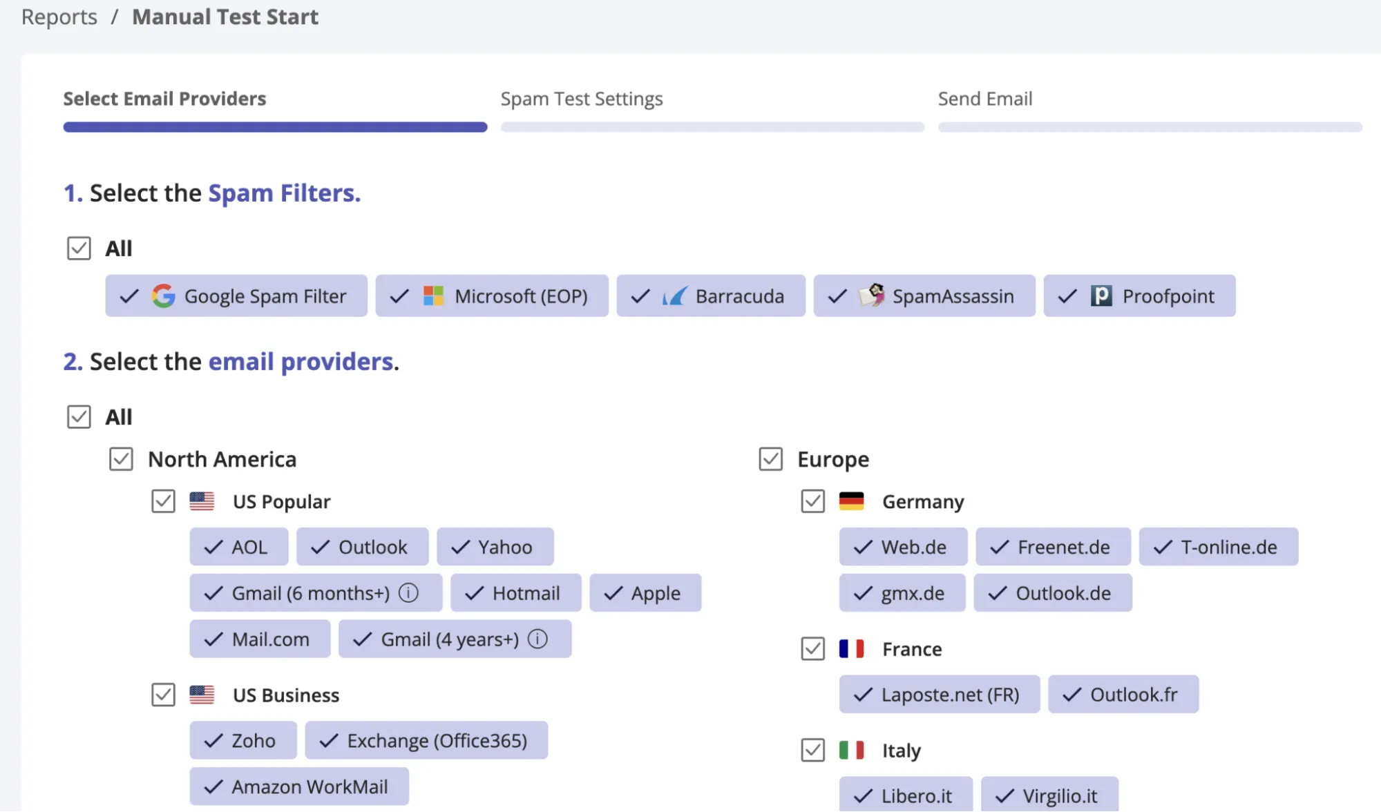Click the Microsoft logo icon in the spam filter chip

click(433, 296)
